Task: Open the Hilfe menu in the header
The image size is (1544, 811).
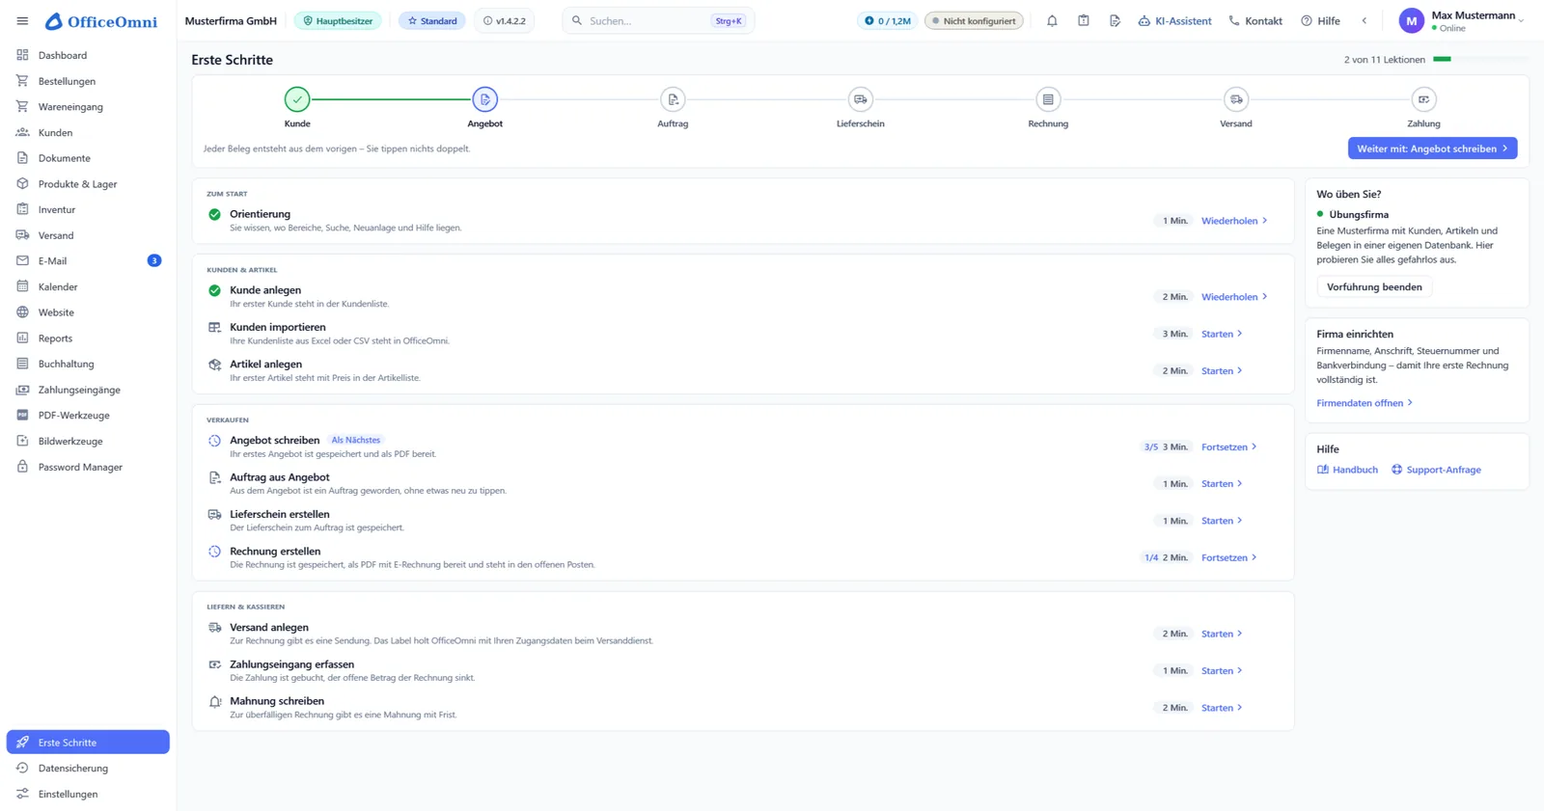Action: 1320,20
